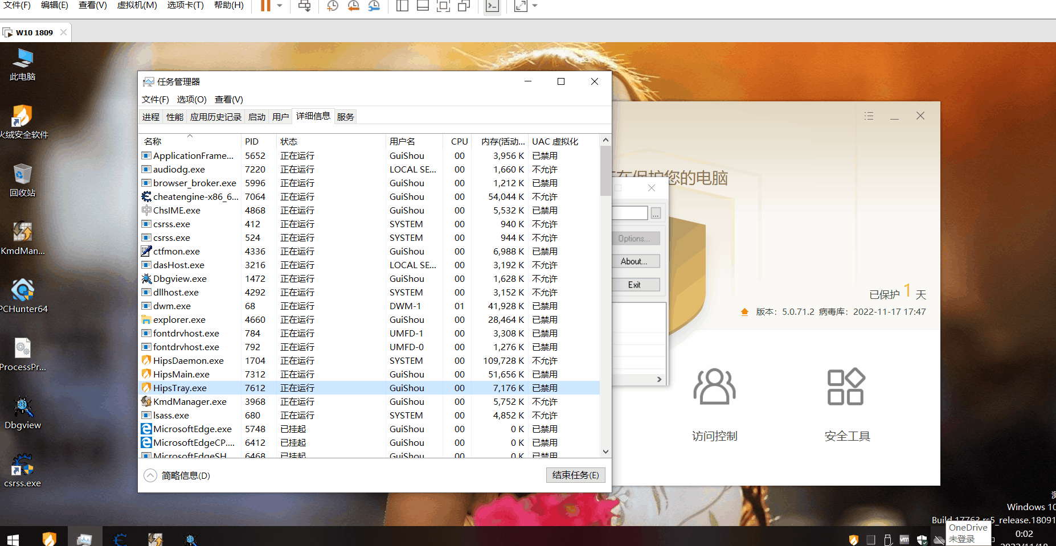Select the explorer.exe process row
Viewport: 1056px width, 546px height.
point(369,320)
